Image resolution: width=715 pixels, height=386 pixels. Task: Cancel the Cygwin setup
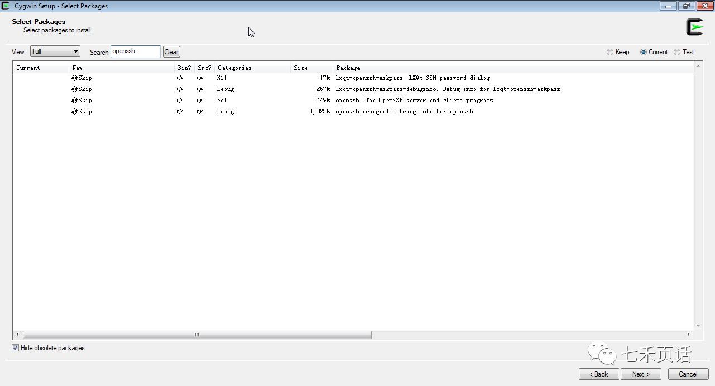[688, 374]
